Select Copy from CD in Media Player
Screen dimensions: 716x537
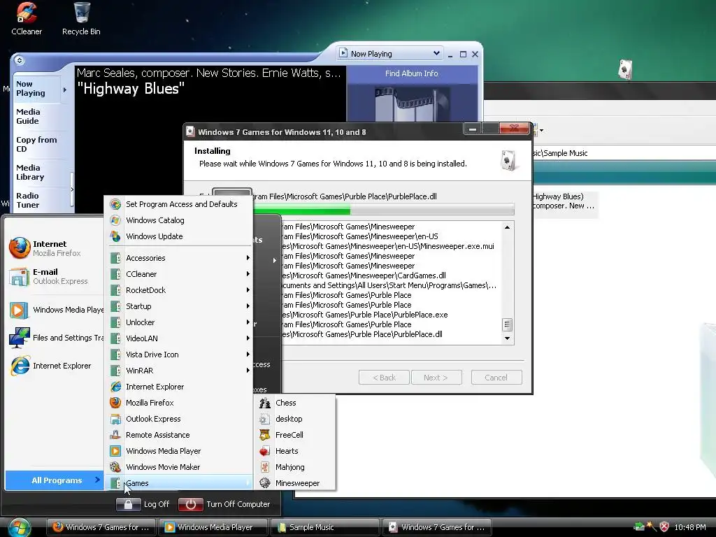click(38, 144)
